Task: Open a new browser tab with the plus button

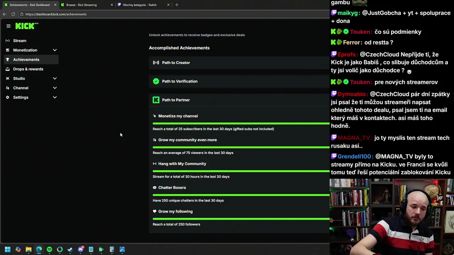Action: click(177, 5)
